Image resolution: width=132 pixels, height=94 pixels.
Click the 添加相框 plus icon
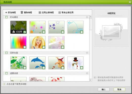6,12
